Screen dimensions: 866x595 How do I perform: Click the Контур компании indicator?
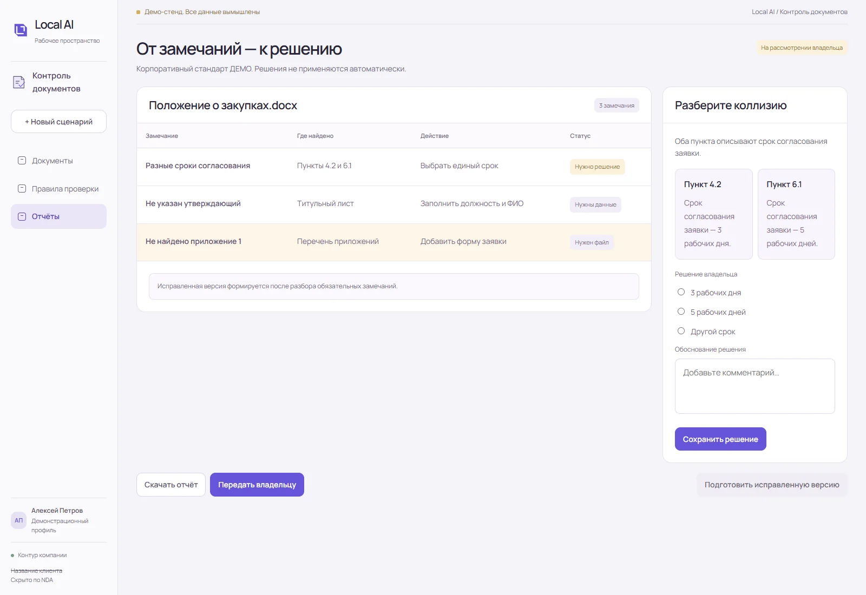click(x=39, y=555)
